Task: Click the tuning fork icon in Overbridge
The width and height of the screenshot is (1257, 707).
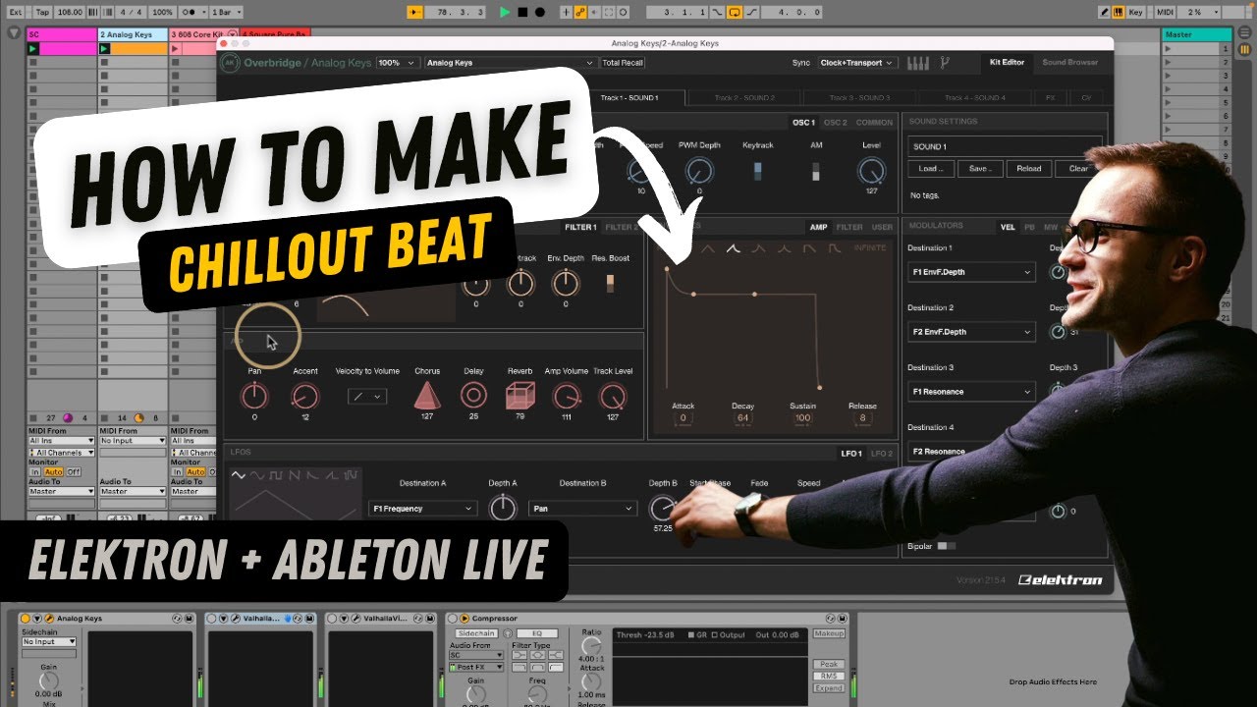Action: (x=945, y=63)
